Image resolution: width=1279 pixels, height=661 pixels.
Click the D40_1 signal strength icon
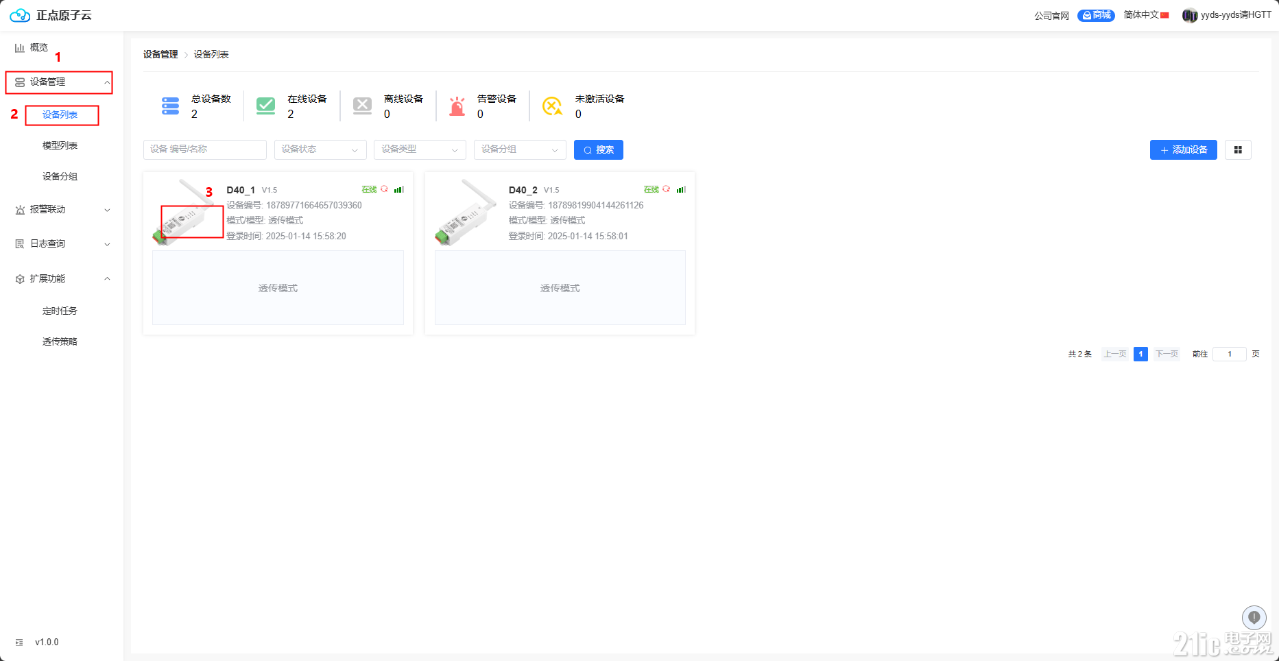399,189
